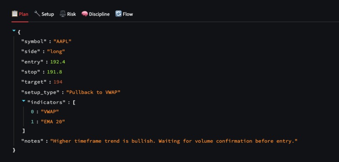Viewport: 339px width, 162px height.
Task: Open the Flow tab
Action: pyautogui.click(x=124, y=14)
